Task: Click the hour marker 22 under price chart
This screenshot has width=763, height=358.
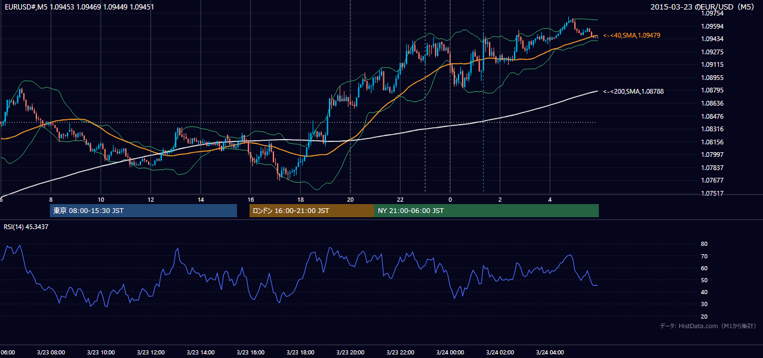Action: pos(400,199)
